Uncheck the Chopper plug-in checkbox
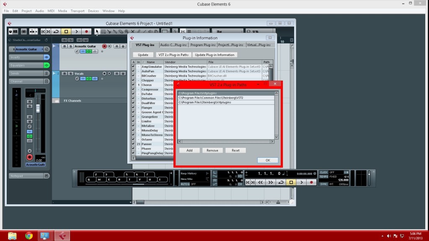 click(133, 80)
